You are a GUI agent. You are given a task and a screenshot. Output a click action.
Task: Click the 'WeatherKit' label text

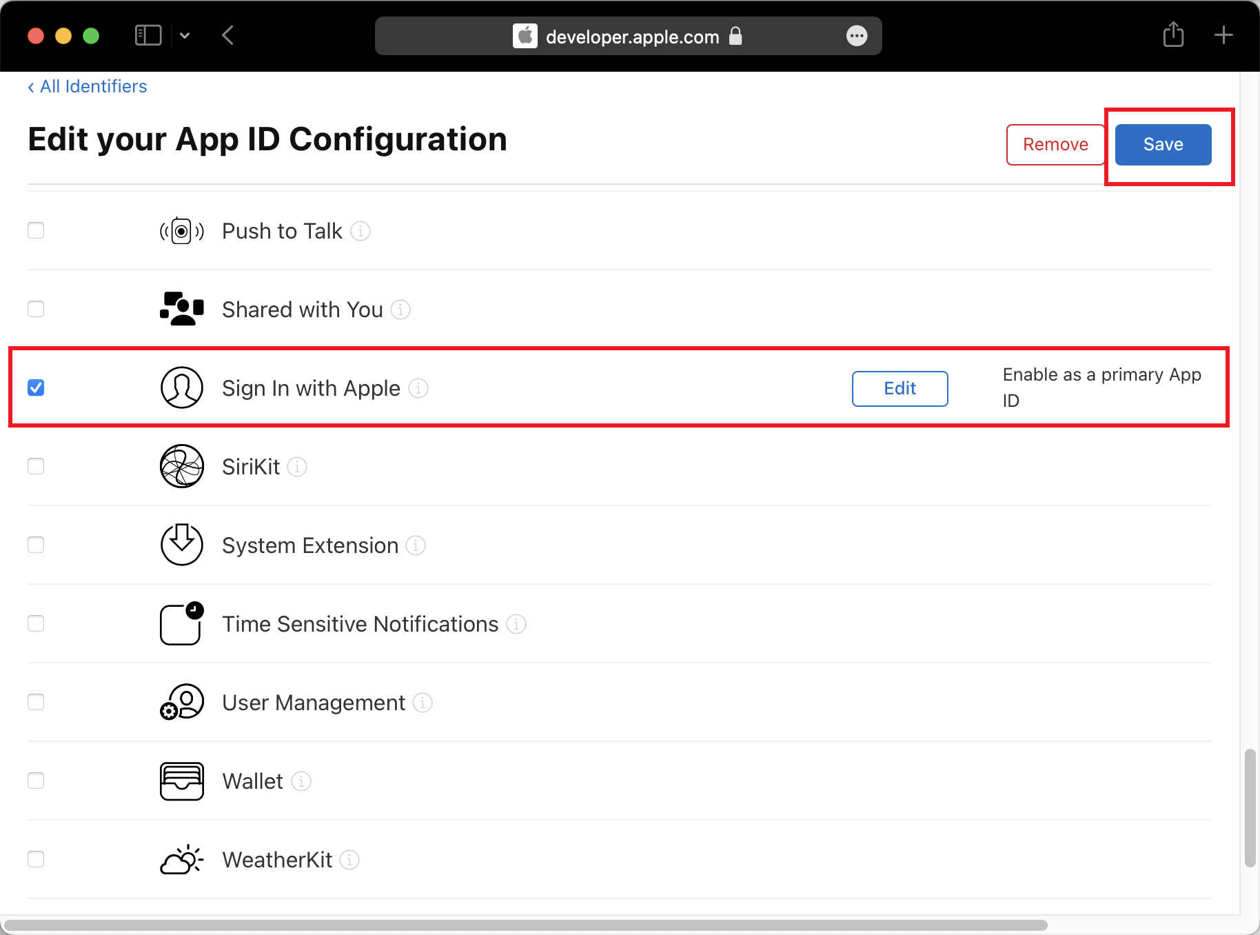click(x=277, y=860)
